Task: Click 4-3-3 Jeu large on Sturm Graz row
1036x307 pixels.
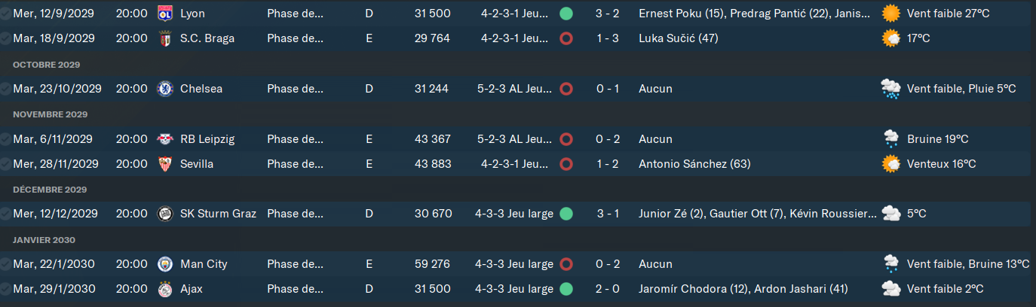Action: click(514, 214)
